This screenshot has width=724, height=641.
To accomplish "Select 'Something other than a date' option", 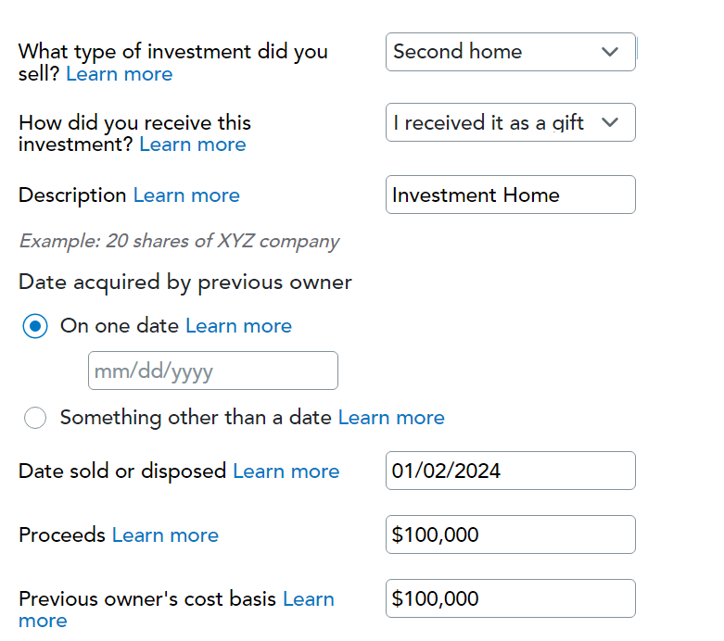I will pyautogui.click(x=35, y=418).
